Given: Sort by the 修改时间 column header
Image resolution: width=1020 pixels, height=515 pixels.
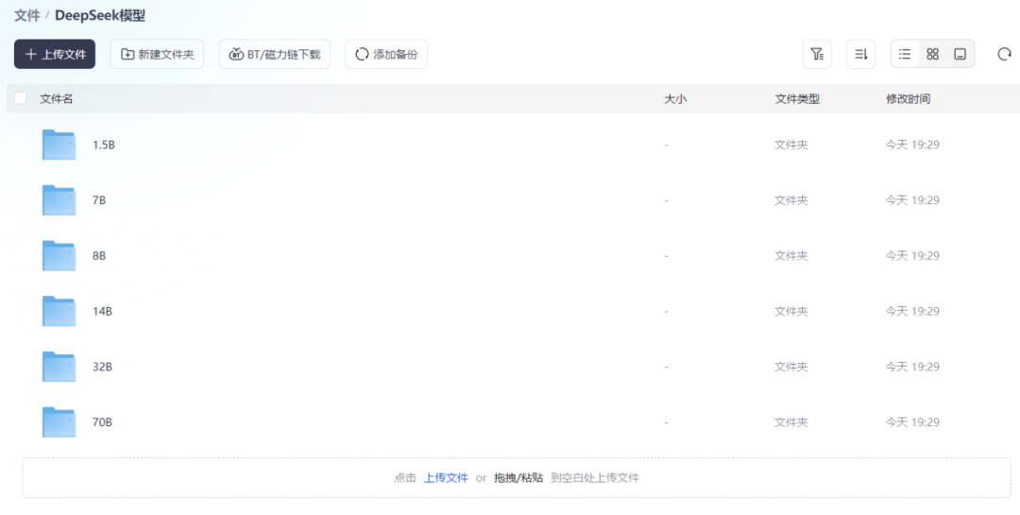Looking at the screenshot, I should [x=909, y=99].
